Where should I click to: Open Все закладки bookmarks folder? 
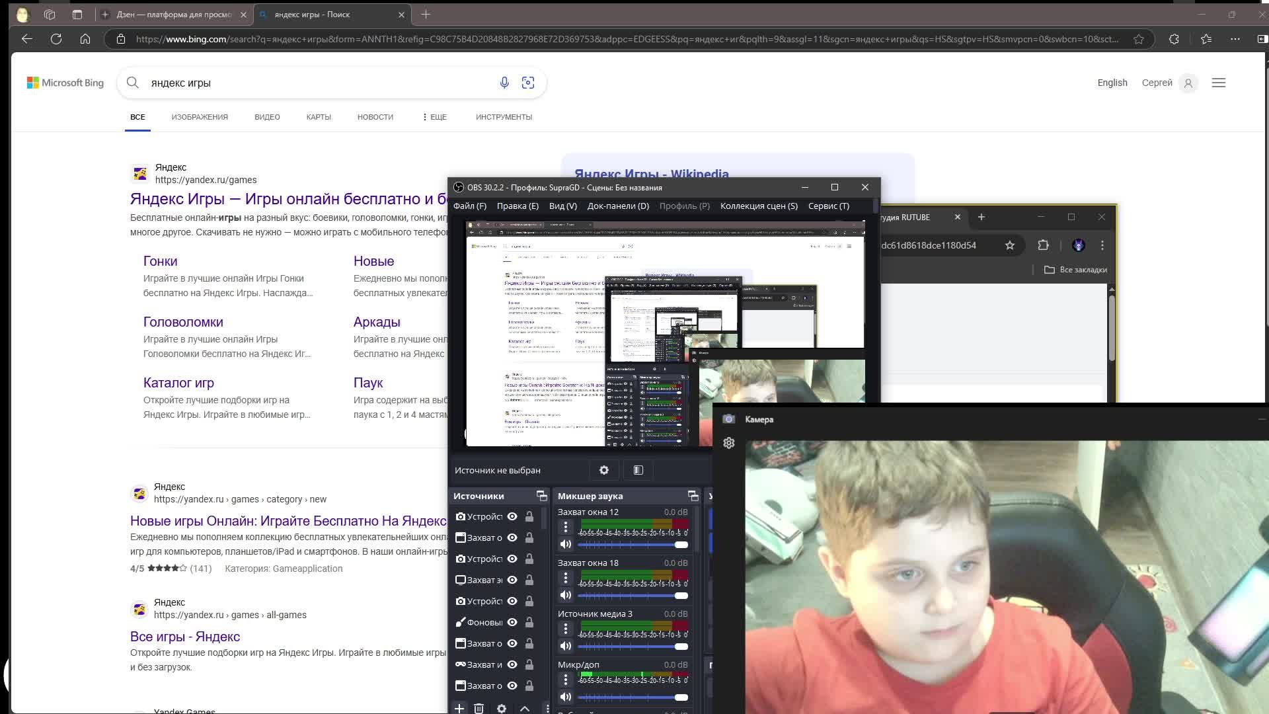tap(1075, 270)
